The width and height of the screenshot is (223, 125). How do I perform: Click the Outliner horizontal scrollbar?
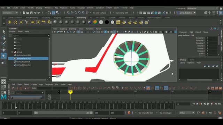tap(29, 80)
